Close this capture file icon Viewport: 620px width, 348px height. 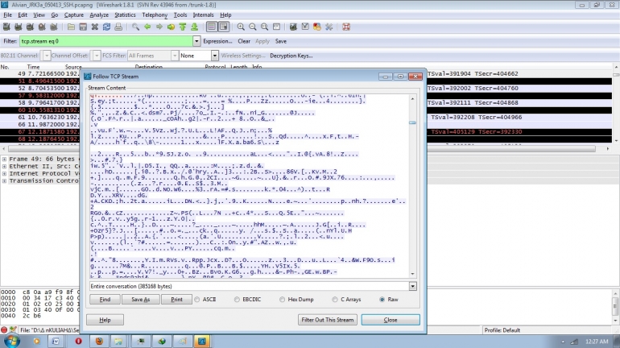click(x=94, y=27)
